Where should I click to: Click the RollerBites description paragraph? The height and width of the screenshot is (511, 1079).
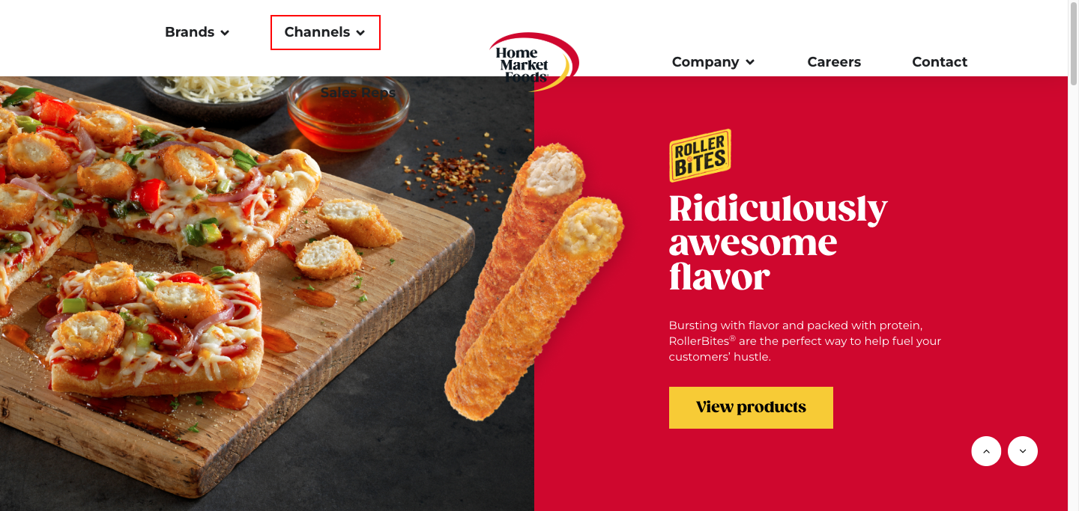[x=805, y=341]
